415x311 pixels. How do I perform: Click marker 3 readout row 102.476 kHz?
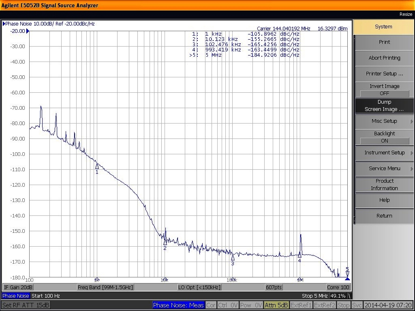coord(246,45)
